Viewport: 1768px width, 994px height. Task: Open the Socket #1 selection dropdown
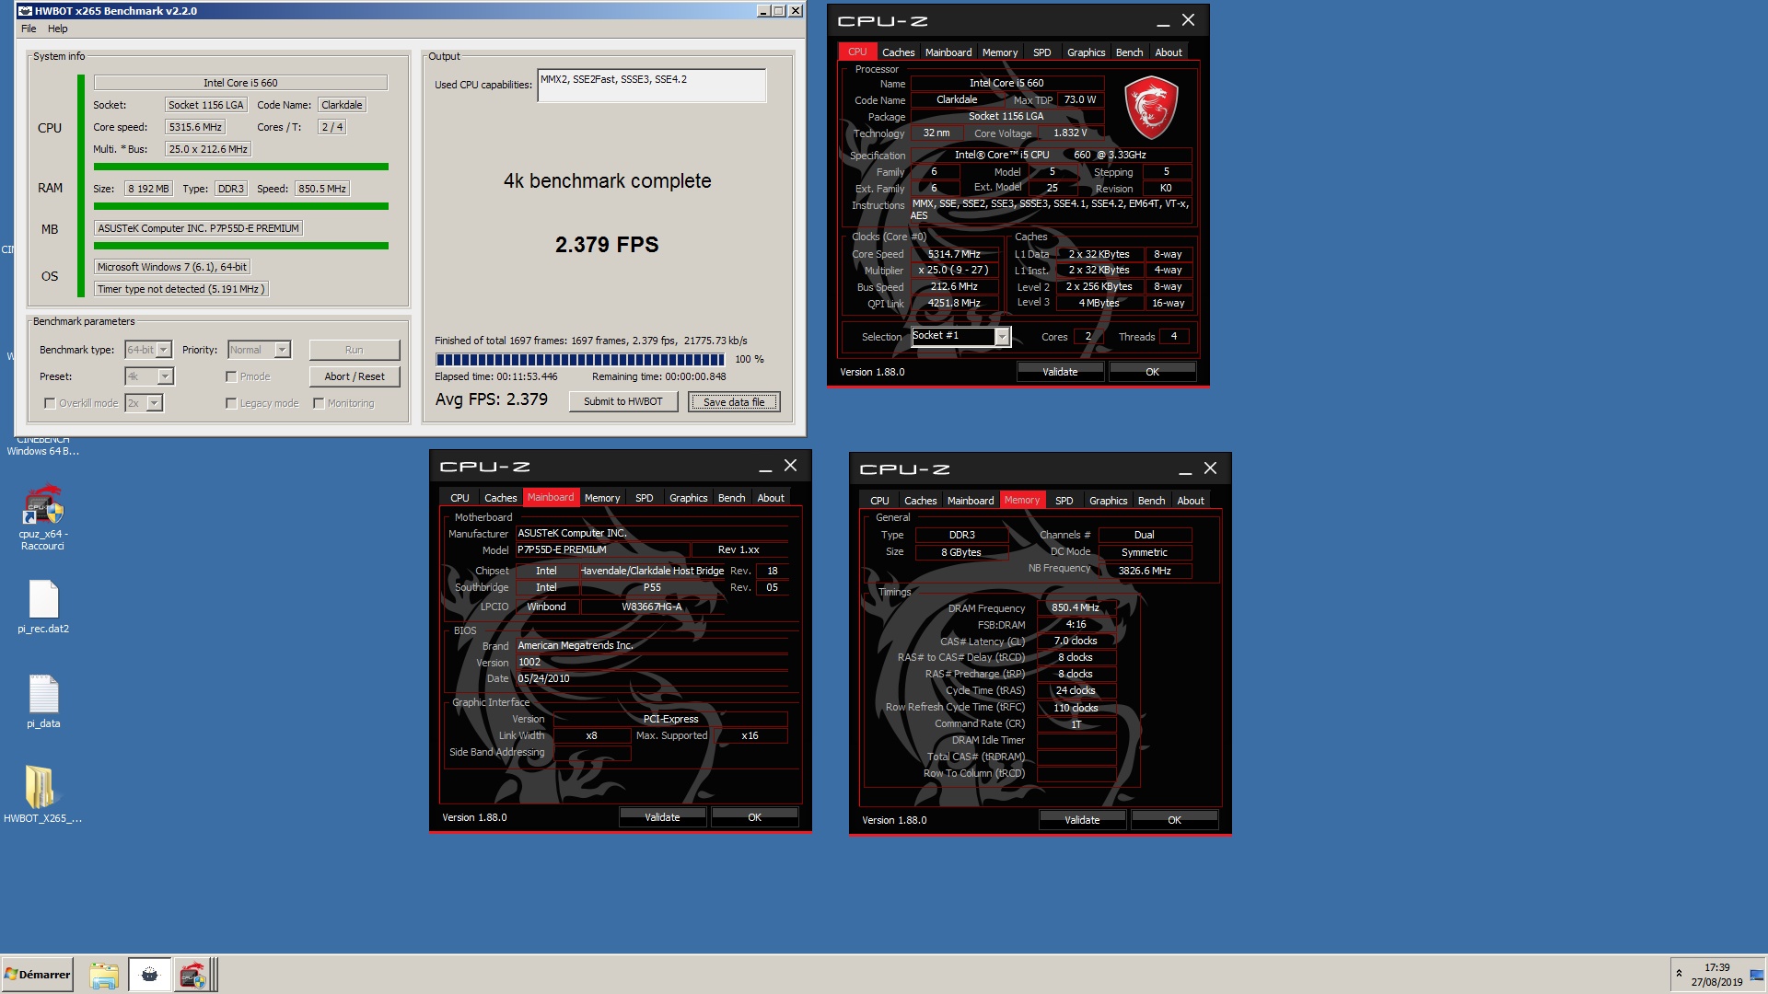(960, 337)
